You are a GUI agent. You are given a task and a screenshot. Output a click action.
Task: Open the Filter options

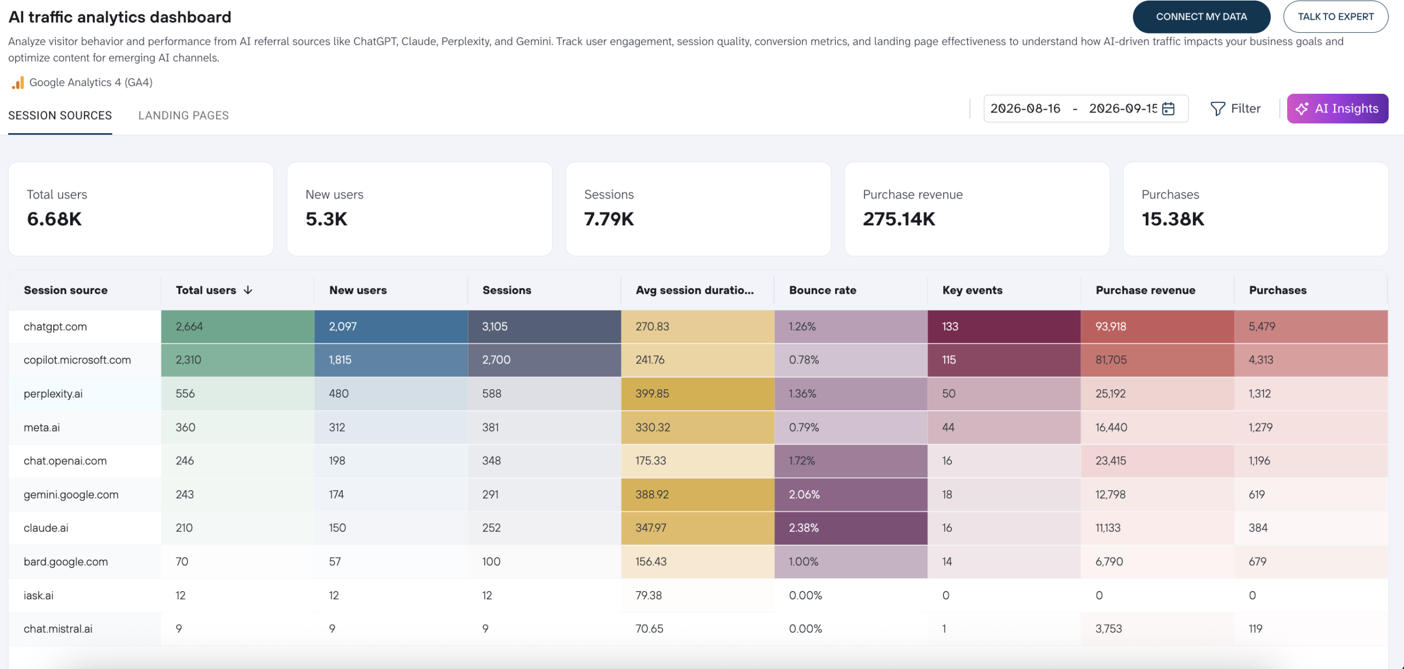click(1235, 109)
